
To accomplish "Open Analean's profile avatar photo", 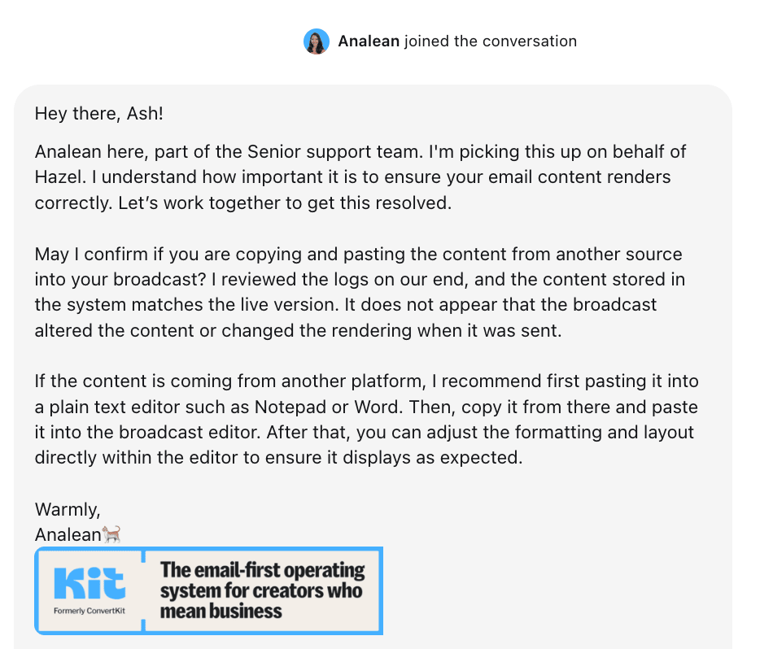I will click(317, 41).
